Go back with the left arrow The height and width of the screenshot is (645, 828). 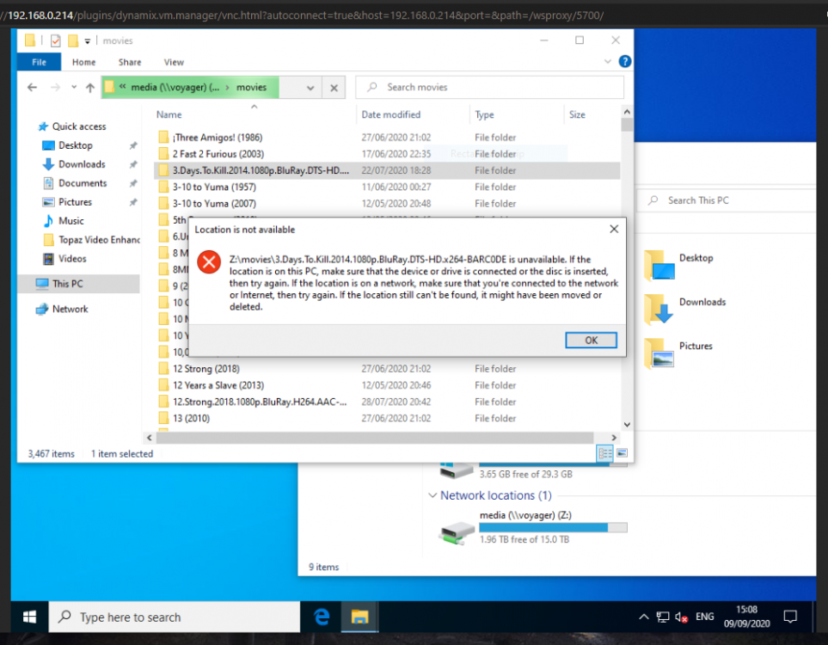[32, 87]
